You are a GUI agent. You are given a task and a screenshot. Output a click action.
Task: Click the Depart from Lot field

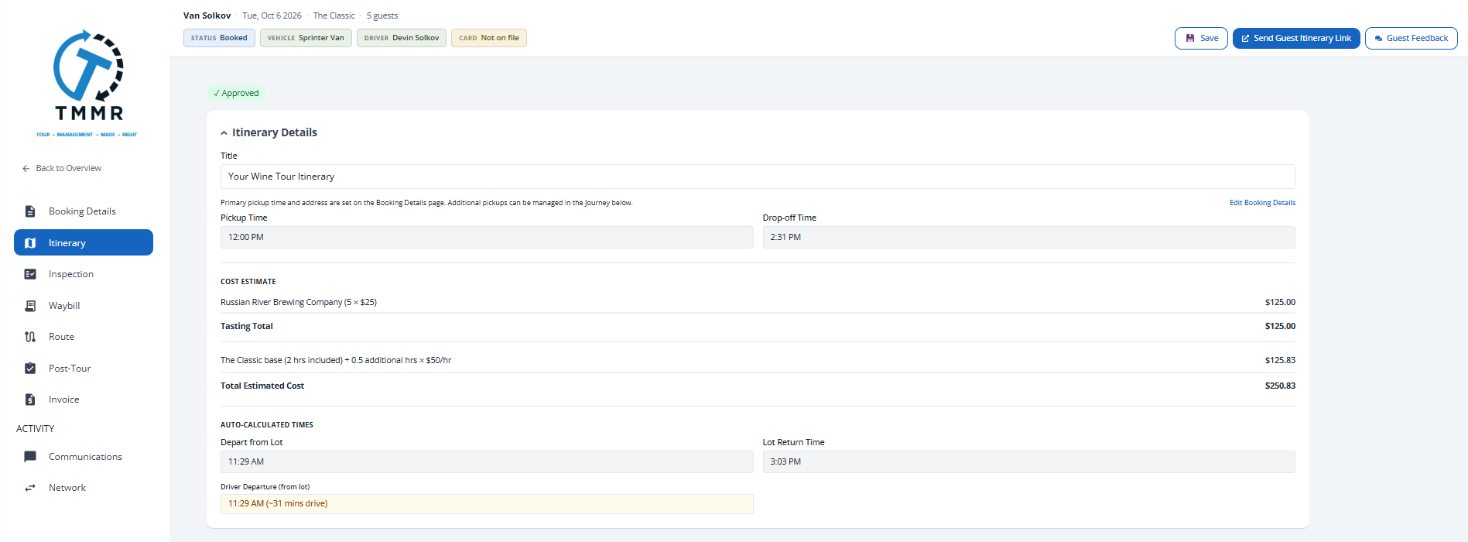(x=487, y=461)
